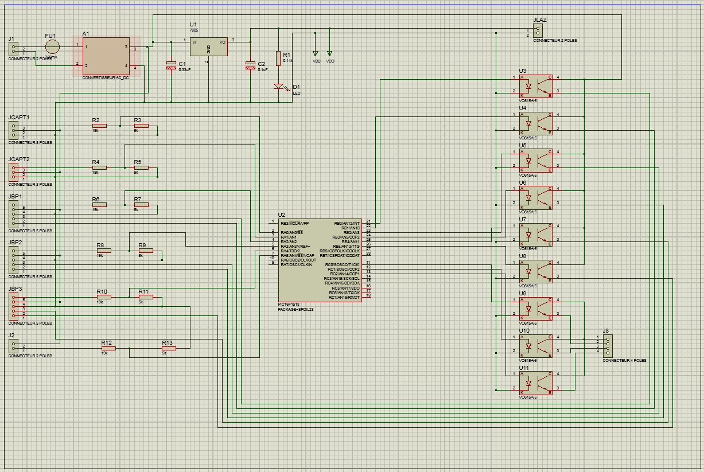The image size is (704, 472).
Task: Select the J8 4-pole connector
Action: point(608,346)
